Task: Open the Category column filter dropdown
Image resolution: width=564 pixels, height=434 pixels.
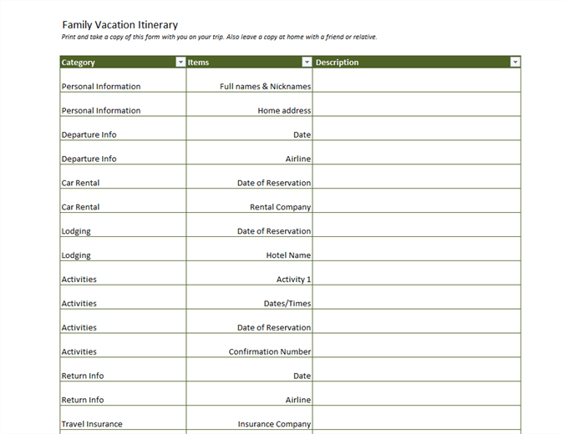Action: click(x=180, y=62)
